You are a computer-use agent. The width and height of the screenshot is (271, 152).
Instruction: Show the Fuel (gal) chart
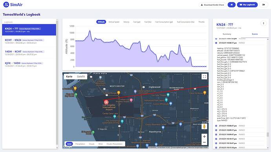pyautogui.click(x=137, y=22)
